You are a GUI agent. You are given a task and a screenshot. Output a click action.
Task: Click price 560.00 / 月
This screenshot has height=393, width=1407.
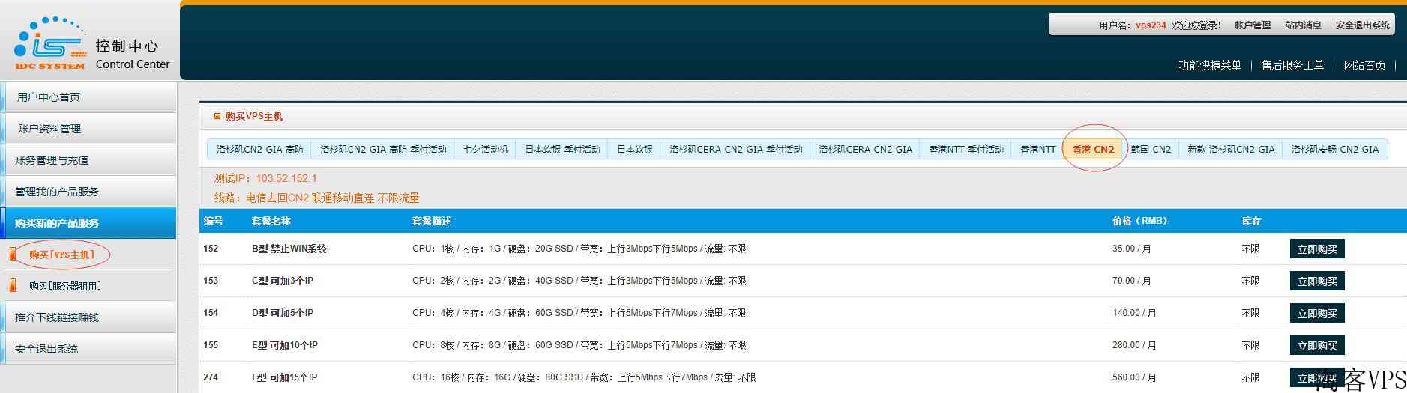[x=1134, y=377]
